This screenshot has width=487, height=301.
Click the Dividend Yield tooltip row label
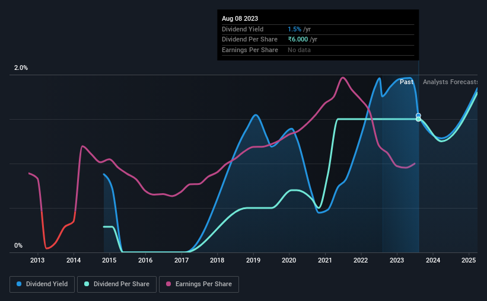[x=243, y=29]
